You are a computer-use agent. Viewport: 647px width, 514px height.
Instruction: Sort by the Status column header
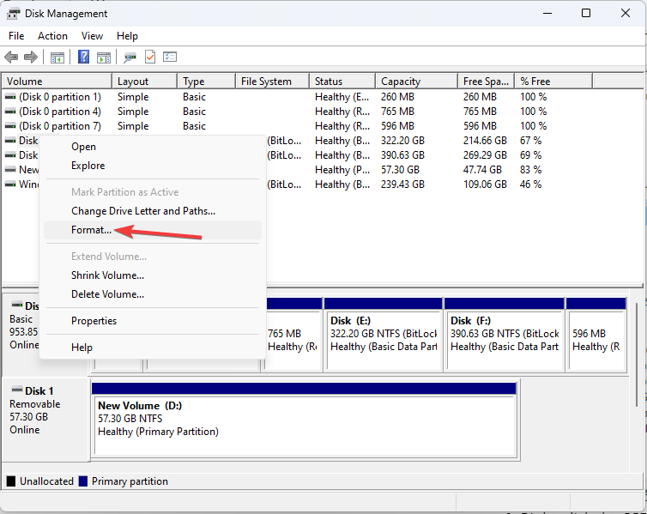(x=342, y=82)
